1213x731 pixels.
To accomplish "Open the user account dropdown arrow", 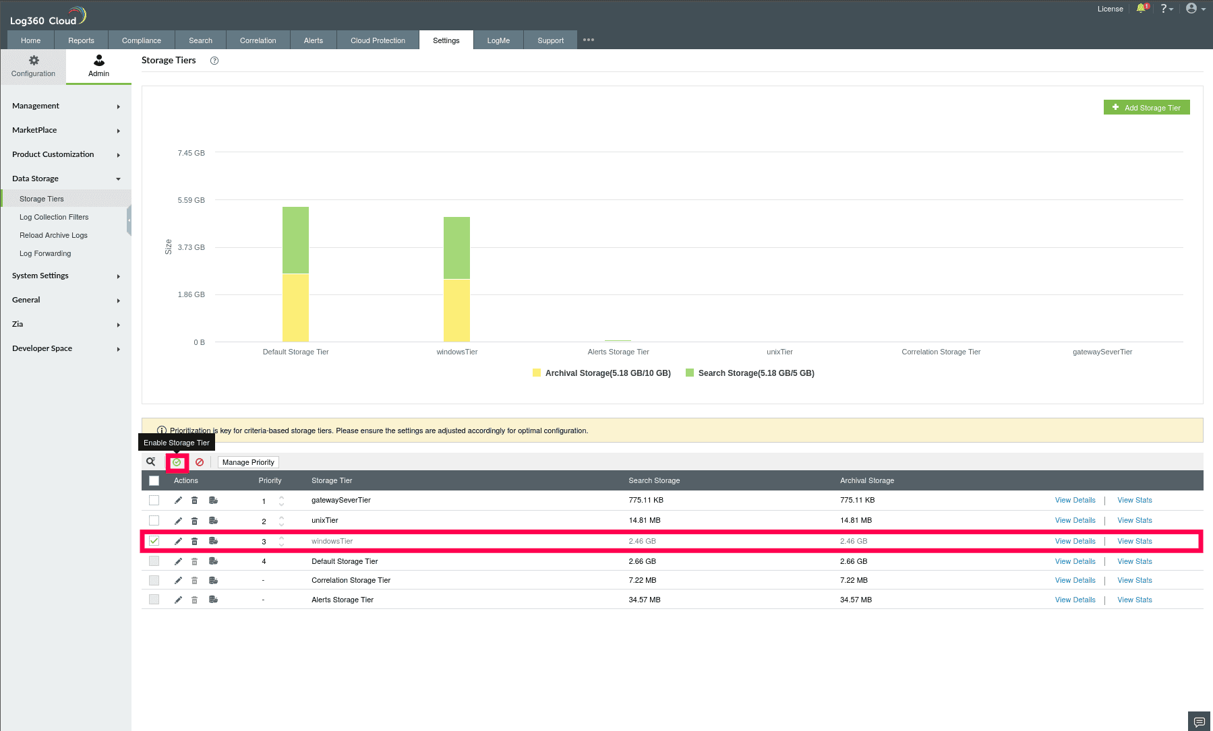I will click(1202, 9).
